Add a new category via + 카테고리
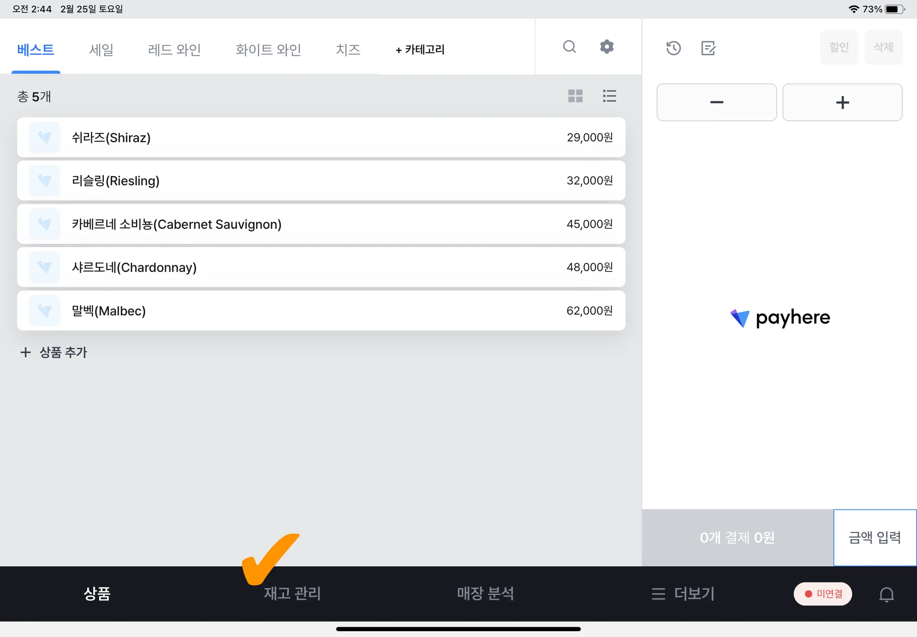 pyautogui.click(x=420, y=49)
